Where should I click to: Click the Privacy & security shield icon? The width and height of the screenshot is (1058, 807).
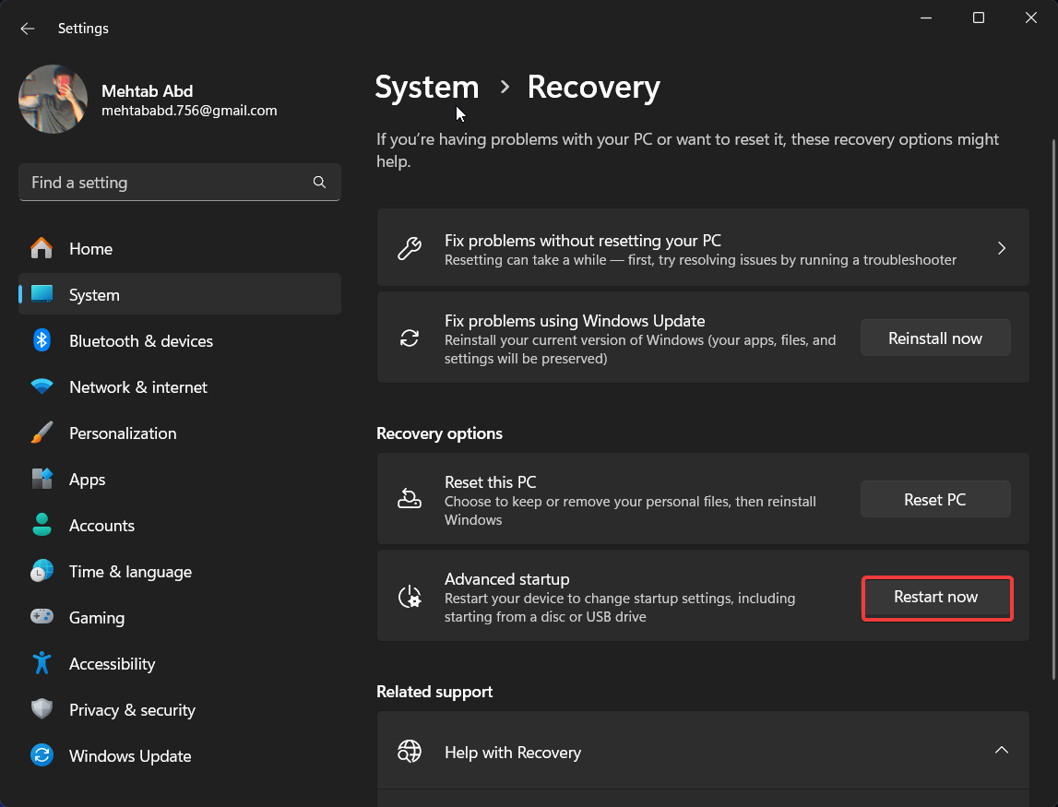pyautogui.click(x=42, y=709)
